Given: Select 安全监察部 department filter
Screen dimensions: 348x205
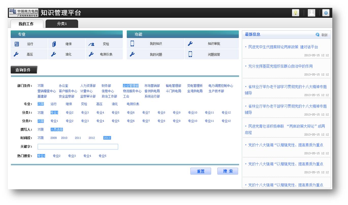Looking at the screenshot, I should click(67, 96).
